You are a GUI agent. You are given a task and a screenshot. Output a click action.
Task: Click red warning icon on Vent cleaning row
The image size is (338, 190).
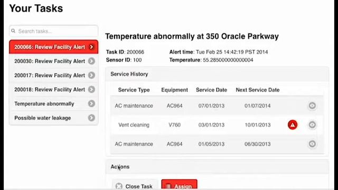click(x=293, y=125)
